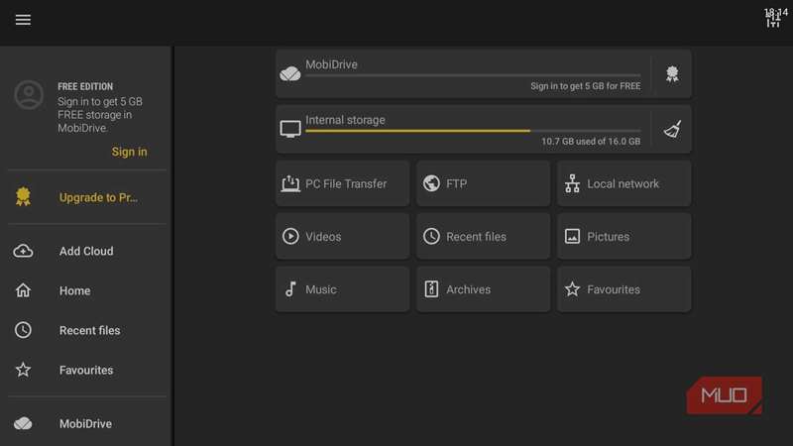
Task: Open the Music category
Action: pos(342,289)
